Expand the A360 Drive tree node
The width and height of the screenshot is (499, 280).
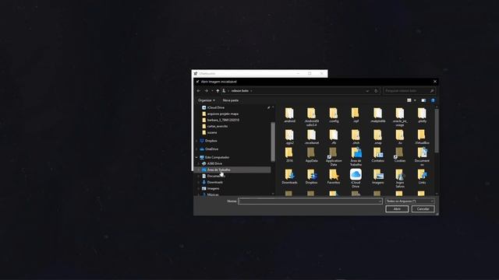pyautogui.click(x=199, y=163)
